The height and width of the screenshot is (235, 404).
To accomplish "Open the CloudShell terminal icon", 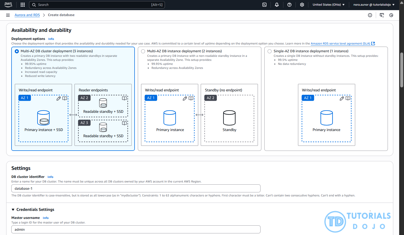I will [264, 5].
